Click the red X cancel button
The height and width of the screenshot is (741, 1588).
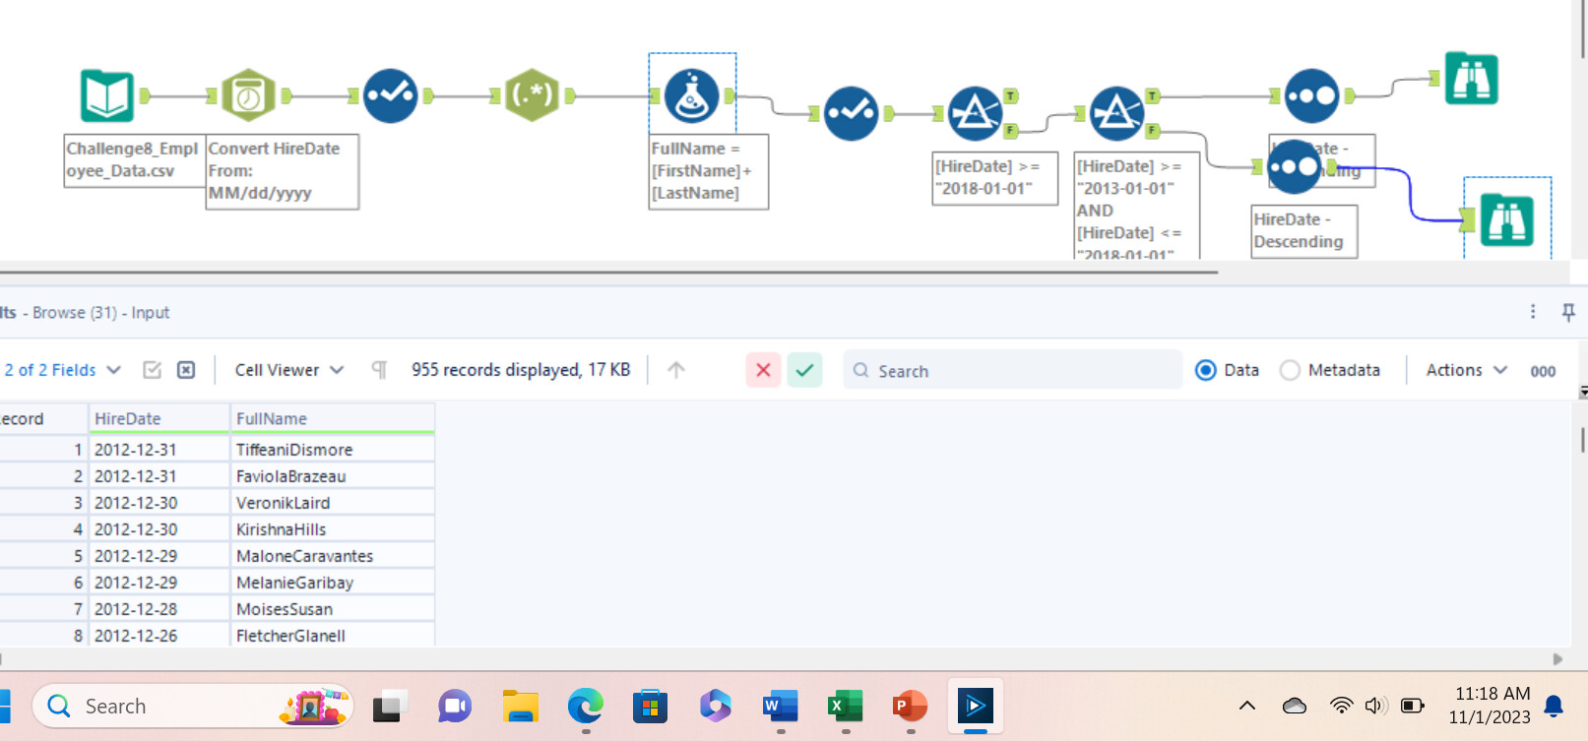tap(763, 370)
